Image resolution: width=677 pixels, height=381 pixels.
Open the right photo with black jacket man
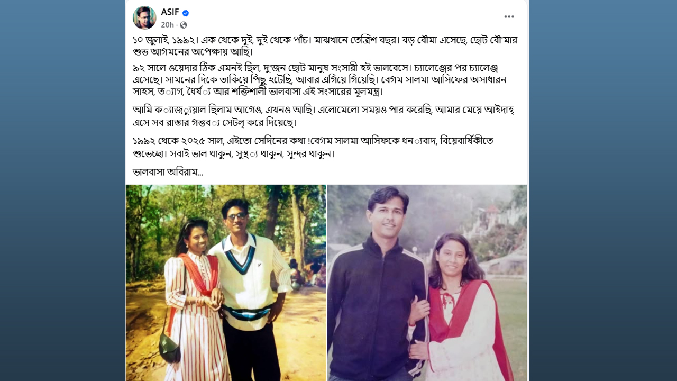[427, 283]
